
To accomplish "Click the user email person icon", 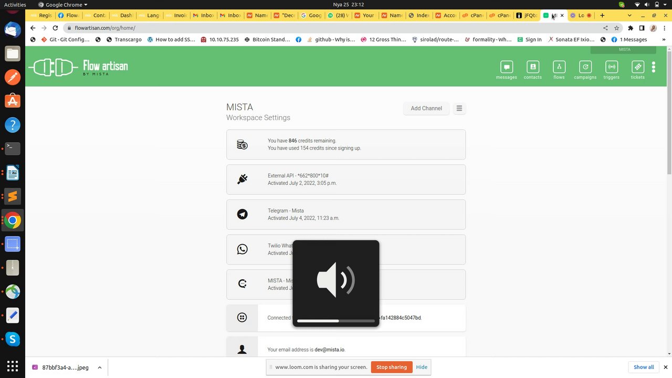I will pos(242,349).
